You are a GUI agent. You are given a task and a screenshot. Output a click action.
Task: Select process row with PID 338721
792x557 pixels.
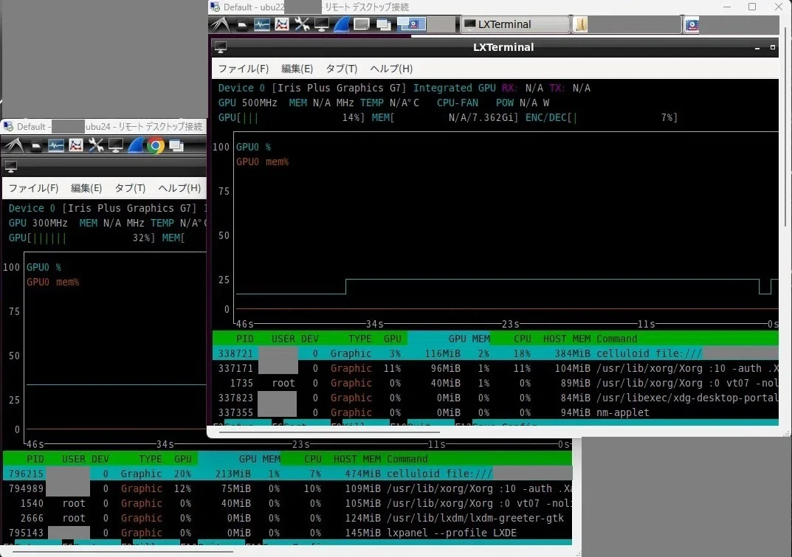pos(495,353)
